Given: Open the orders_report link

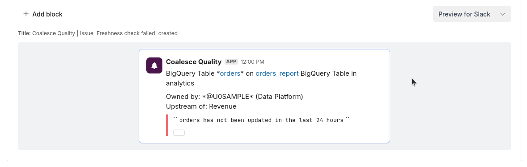Looking at the screenshot, I should (277, 73).
